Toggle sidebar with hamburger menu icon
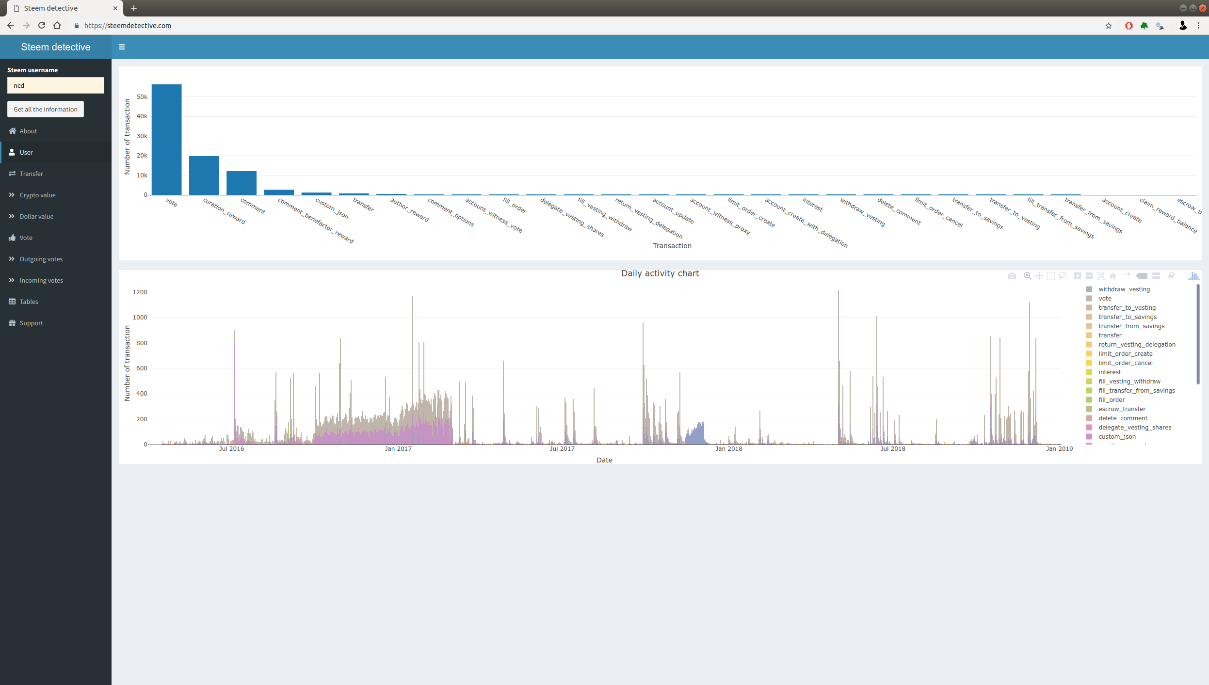Image resolution: width=1209 pixels, height=685 pixels. point(122,47)
